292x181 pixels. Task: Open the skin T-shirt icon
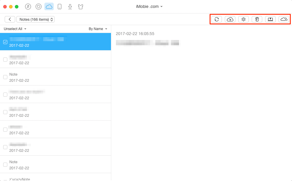(x=81, y=7)
